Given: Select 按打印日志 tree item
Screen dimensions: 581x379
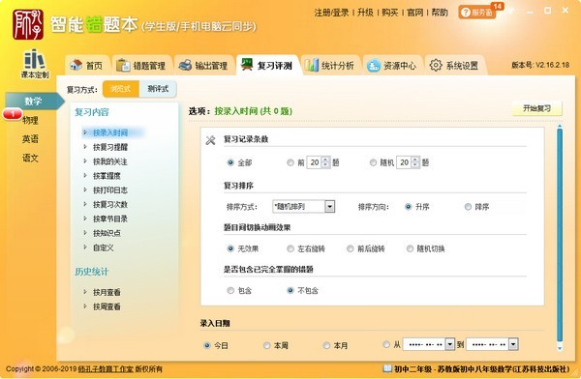Looking at the screenshot, I should pos(110,189).
